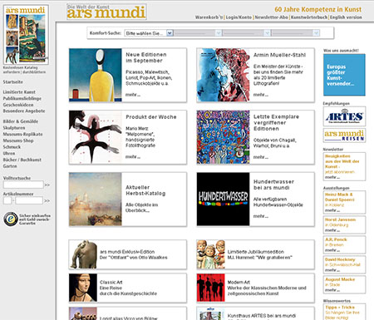The height and width of the screenshot is (320, 374).
Task: Click mehr under Armin Mueller-Stahl
Action: pos(260,95)
